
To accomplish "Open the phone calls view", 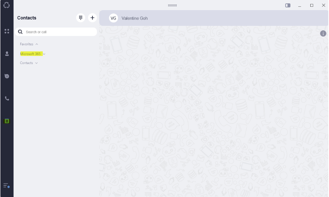I will (7, 98).
